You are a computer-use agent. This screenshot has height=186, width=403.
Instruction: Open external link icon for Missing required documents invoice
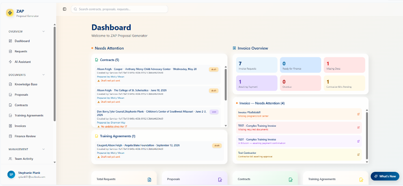(x=359, y=127)
